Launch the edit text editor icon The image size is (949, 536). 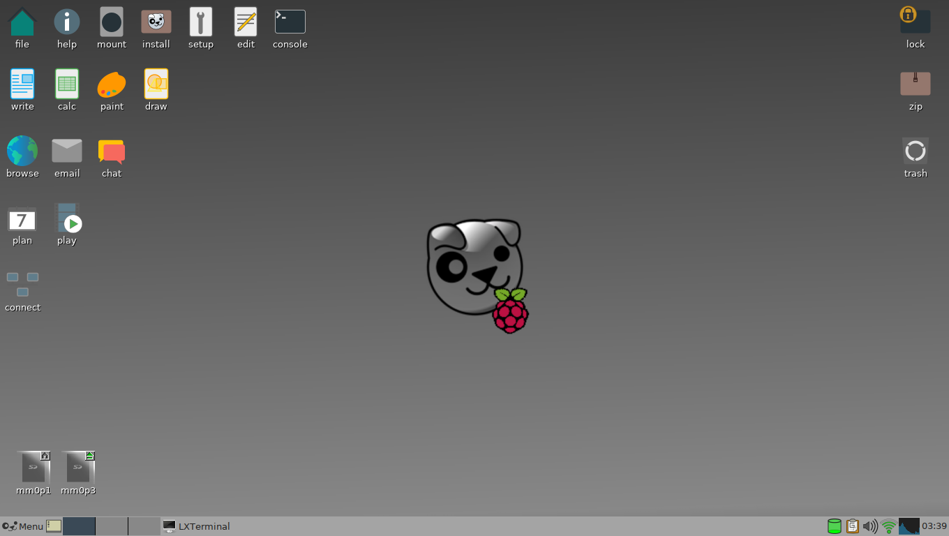246,22
